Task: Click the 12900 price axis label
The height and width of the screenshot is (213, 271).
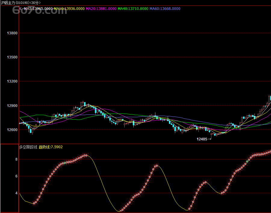Action: pos(12,106)
